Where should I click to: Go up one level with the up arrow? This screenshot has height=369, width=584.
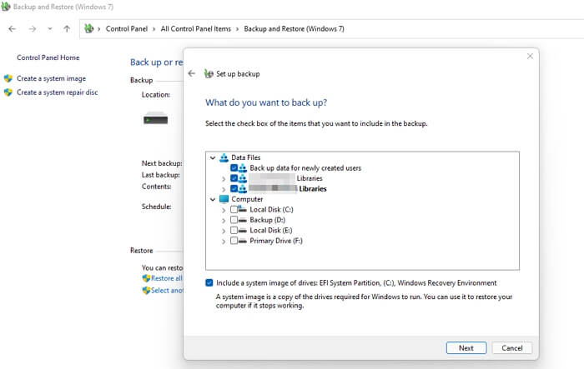click(x=67, y=28)
